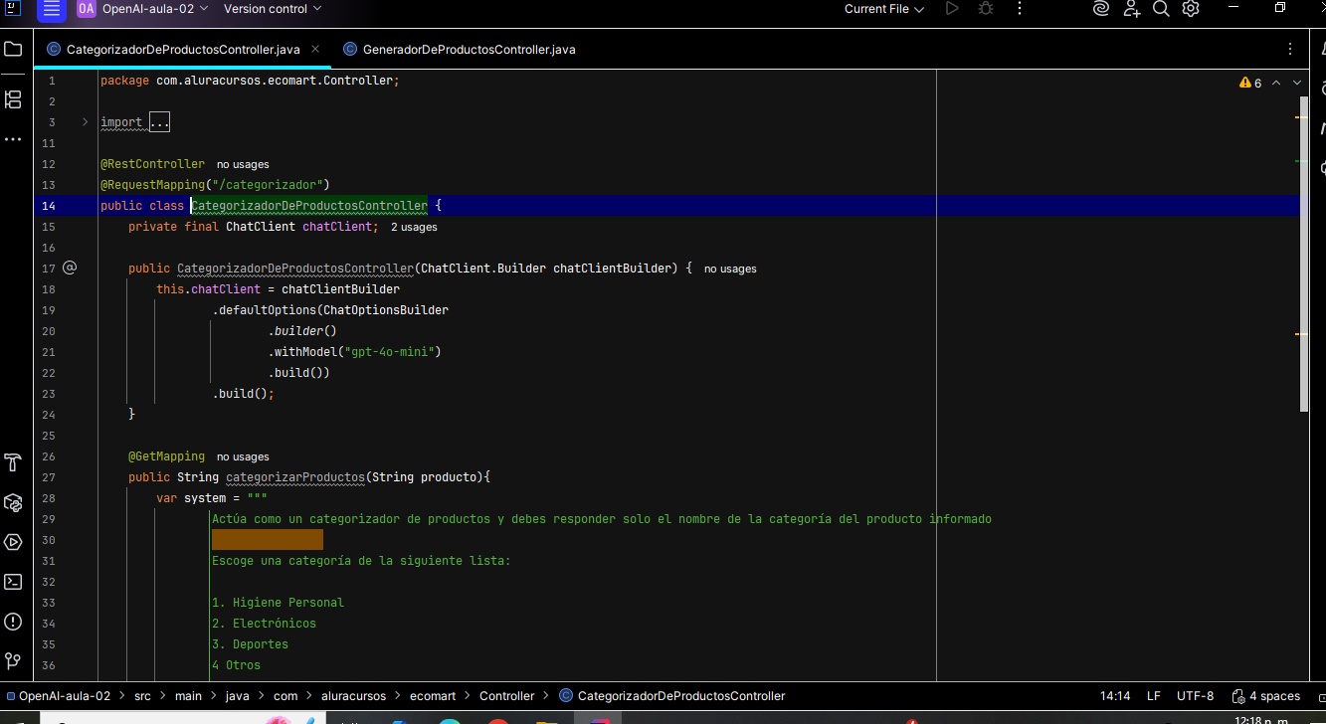Click the OpenAI-aula-02 breadcrumb root
The width and height of the screenshot is (1326, 724).
pyautogui.click(x=58, y=696)
